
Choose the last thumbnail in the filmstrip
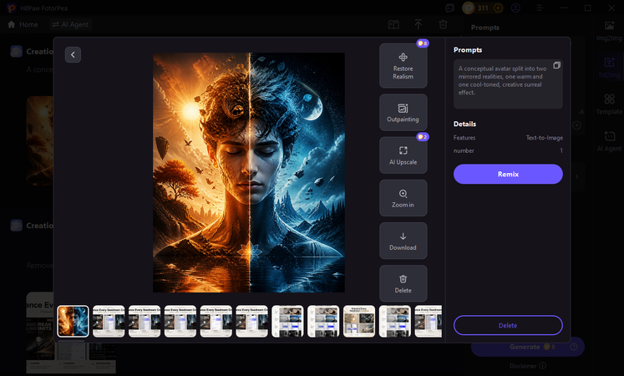click(x=429, y=322)
